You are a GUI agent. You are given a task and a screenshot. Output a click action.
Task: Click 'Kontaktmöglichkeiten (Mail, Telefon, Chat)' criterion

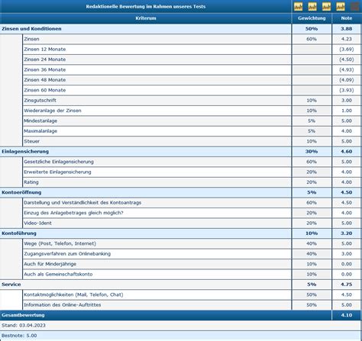(x=73, y=294)
